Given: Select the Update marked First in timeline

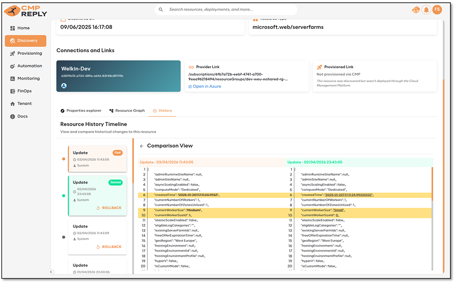Looking at the screenshot, I should [97, 158].
